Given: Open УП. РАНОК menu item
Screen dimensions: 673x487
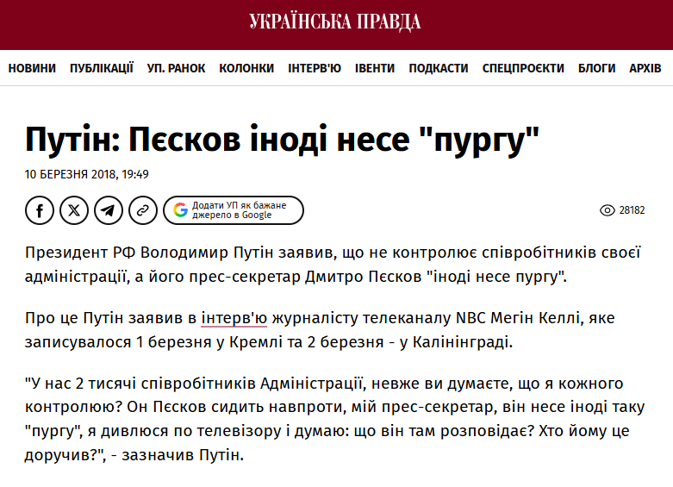Looking at the screenshot, I should tap(176, 68).
